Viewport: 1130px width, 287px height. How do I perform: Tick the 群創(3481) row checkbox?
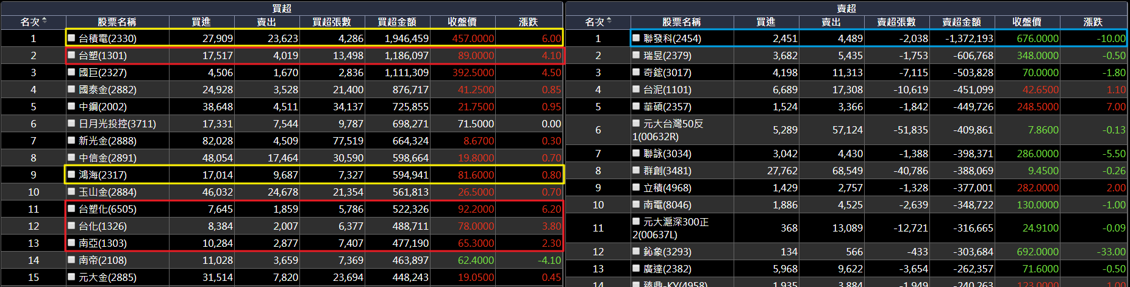click(x=636, y=170)
